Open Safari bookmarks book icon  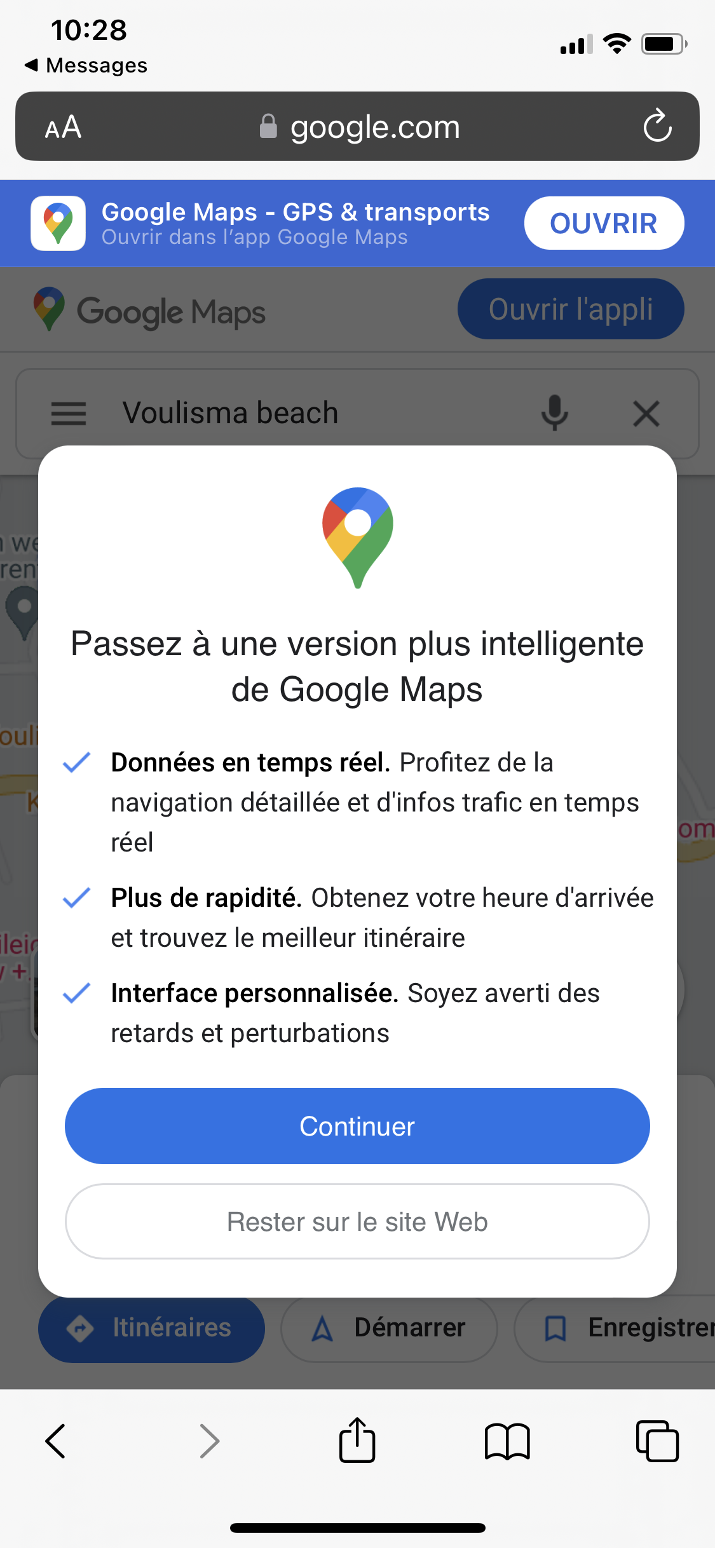[507, 1441]
